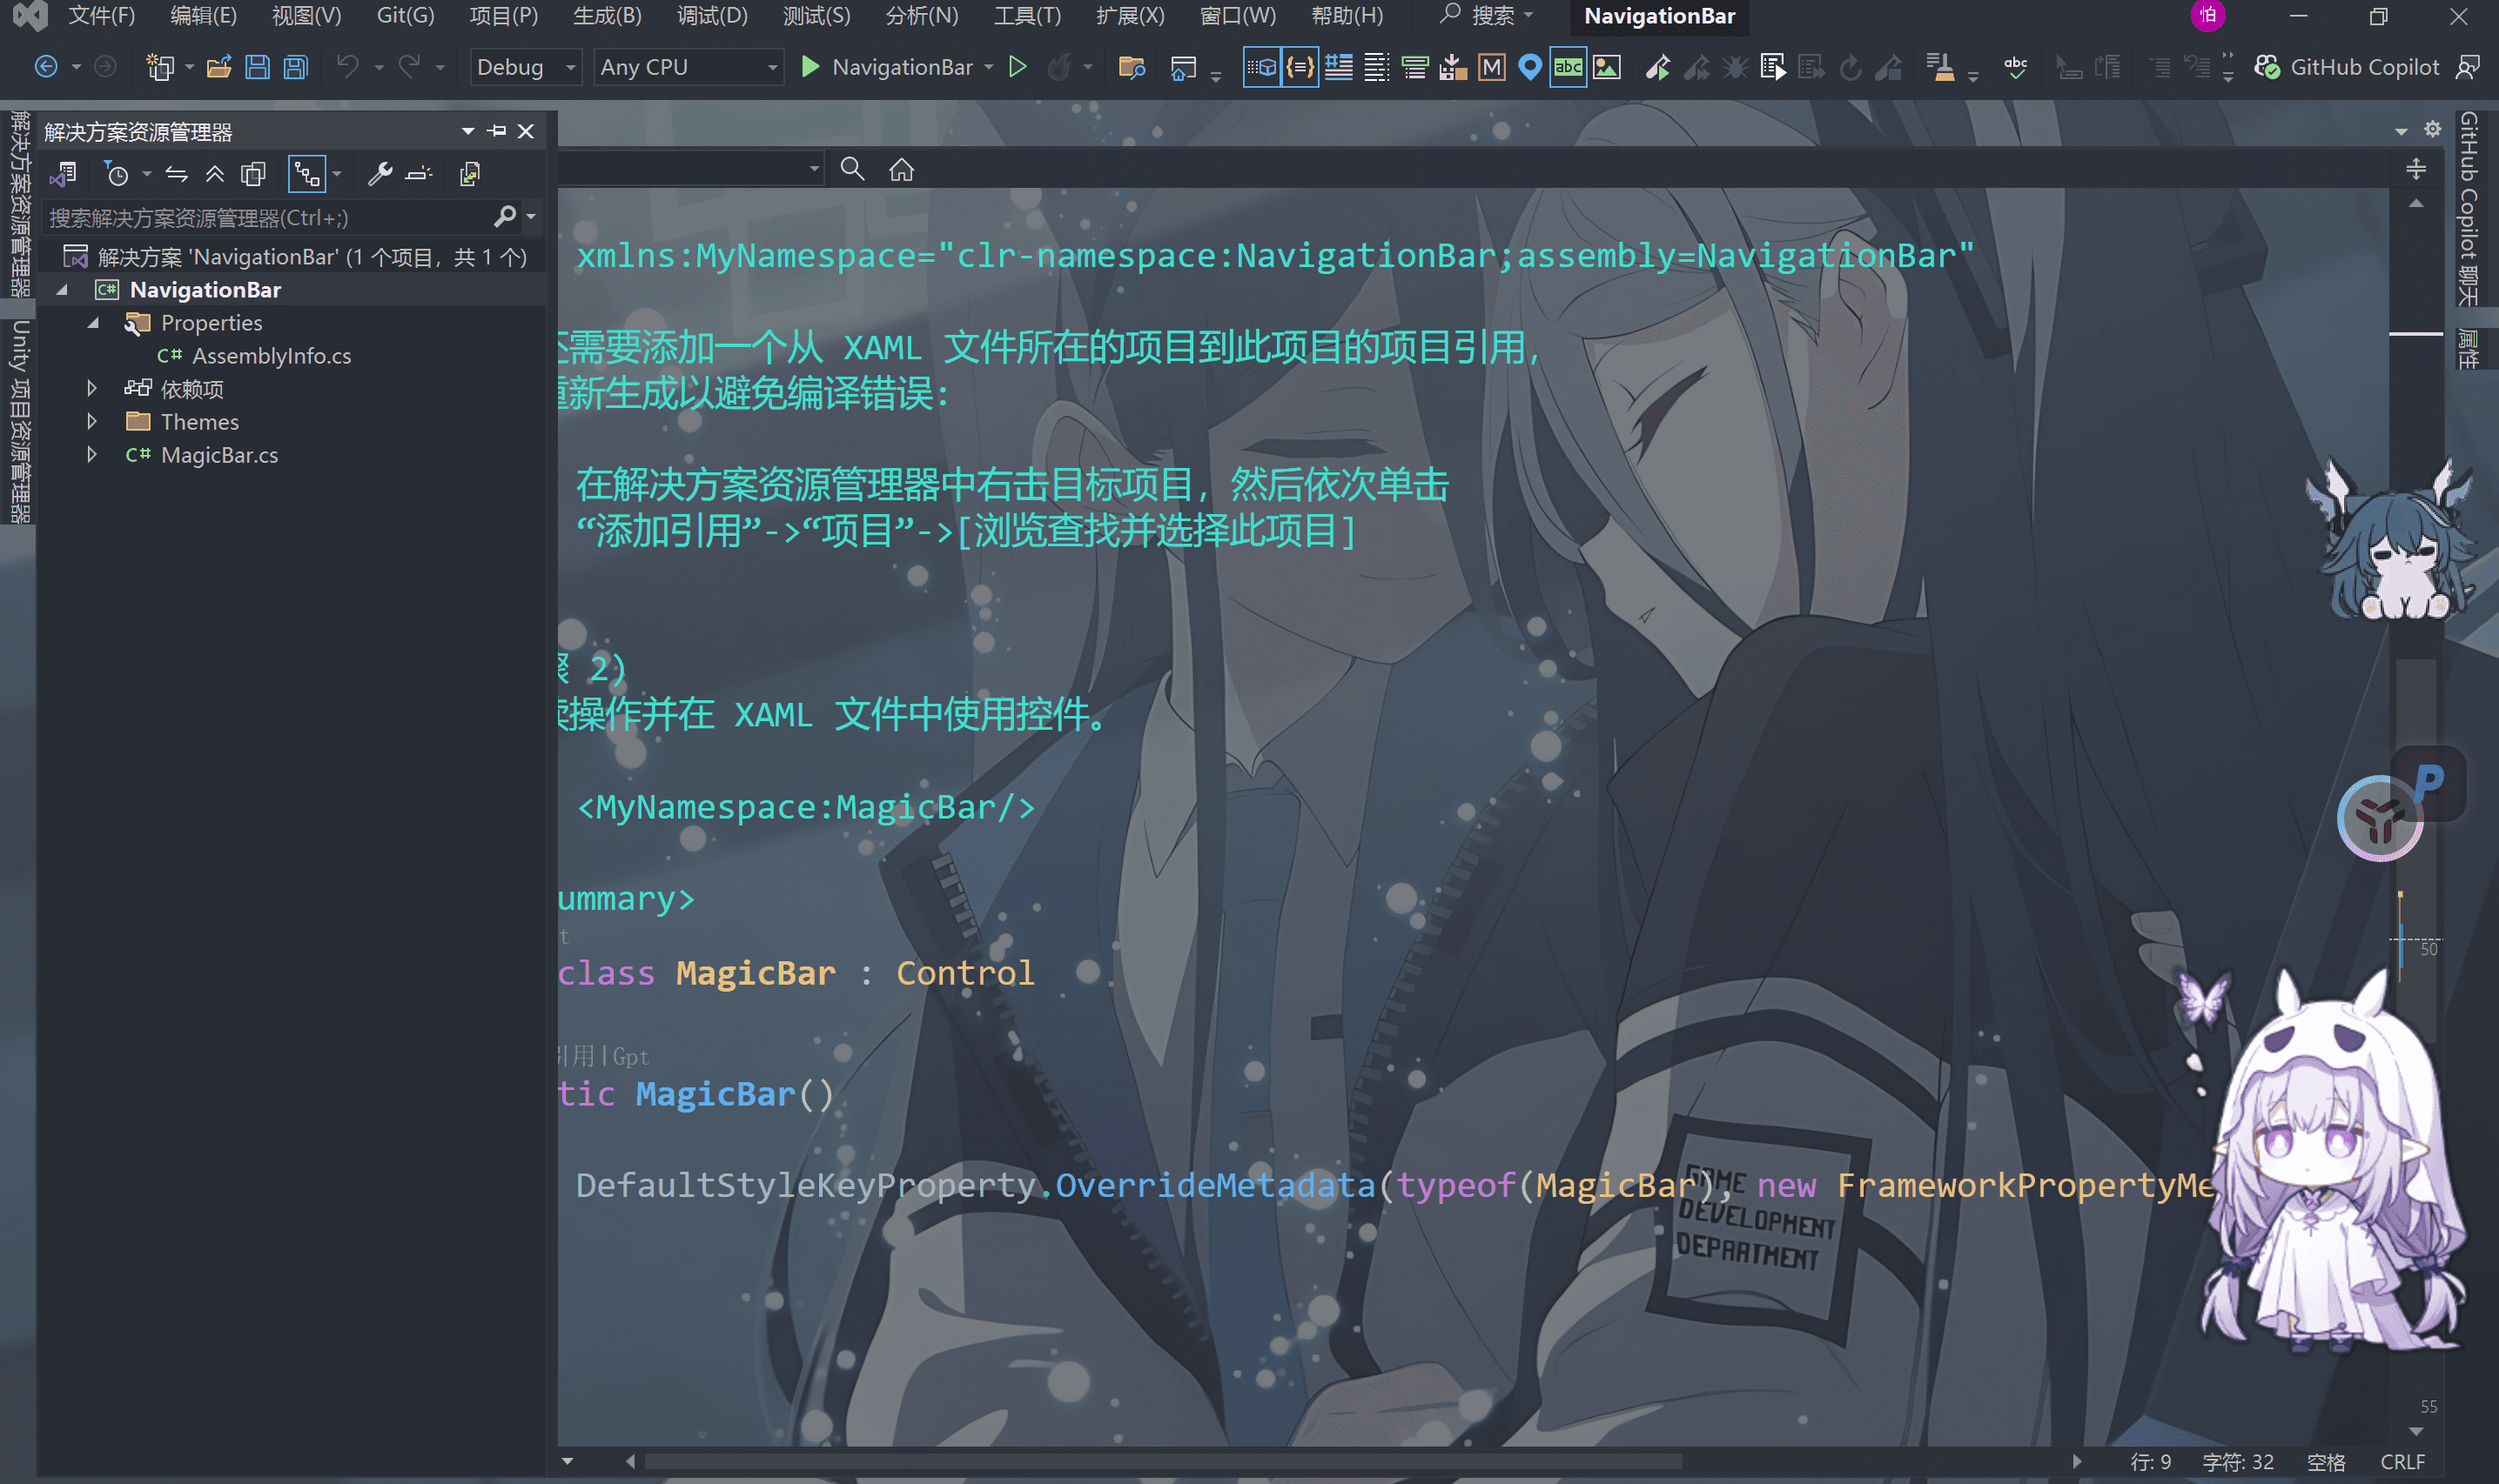Click the picture image toolbar icon
This screenshot has height=1484, width=2499.
coord(1607,67)
